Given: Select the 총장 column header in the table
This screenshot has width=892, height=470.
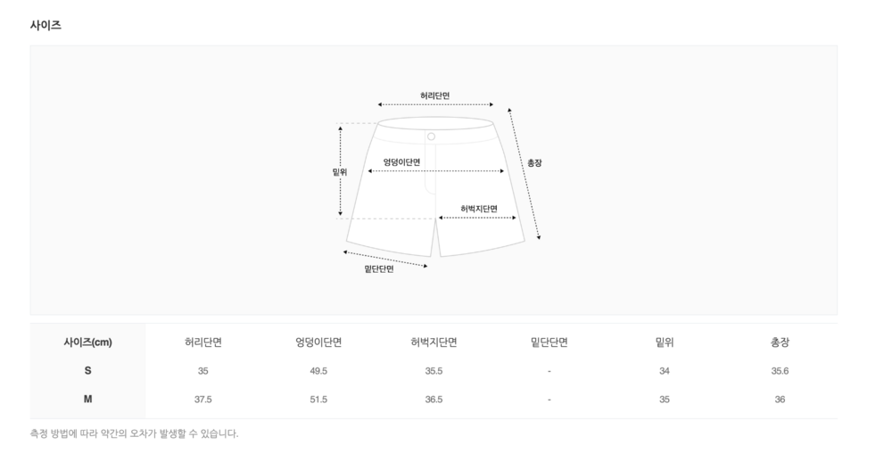Looking at the screenshot, I should 780,342.
